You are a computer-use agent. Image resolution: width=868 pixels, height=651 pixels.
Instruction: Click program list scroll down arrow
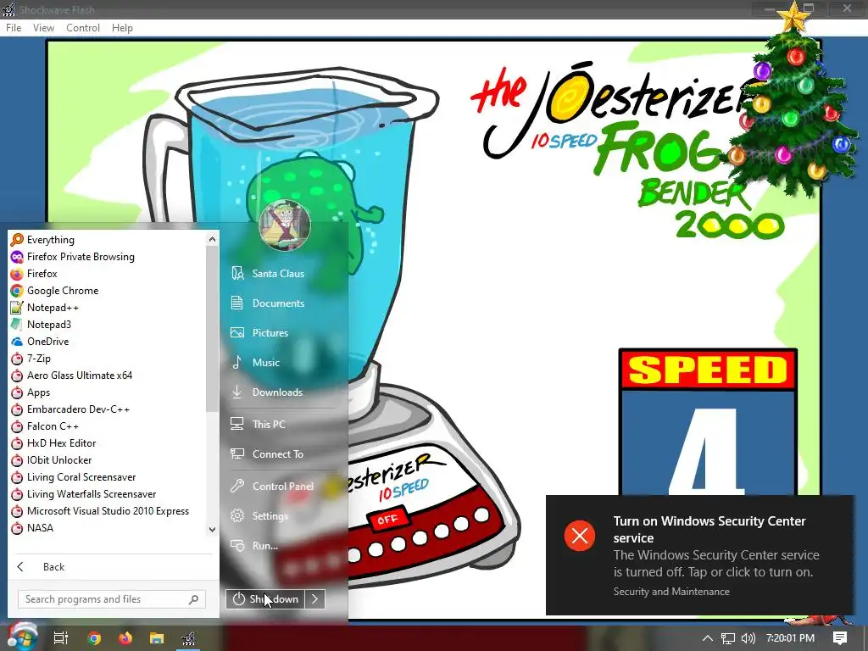[212, 529]
